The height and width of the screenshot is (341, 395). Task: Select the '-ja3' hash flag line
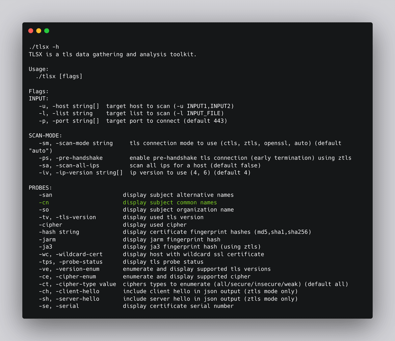[45, 247]
